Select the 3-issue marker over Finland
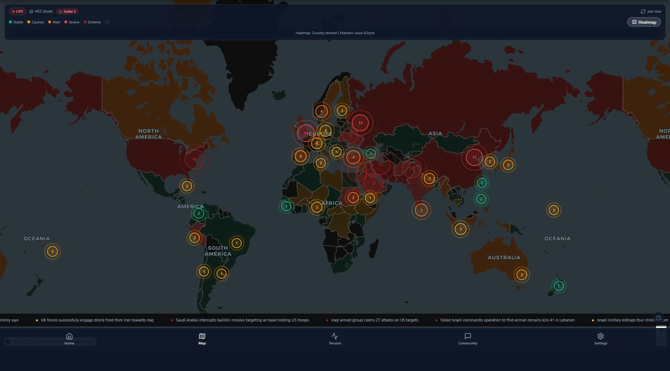 342,111
